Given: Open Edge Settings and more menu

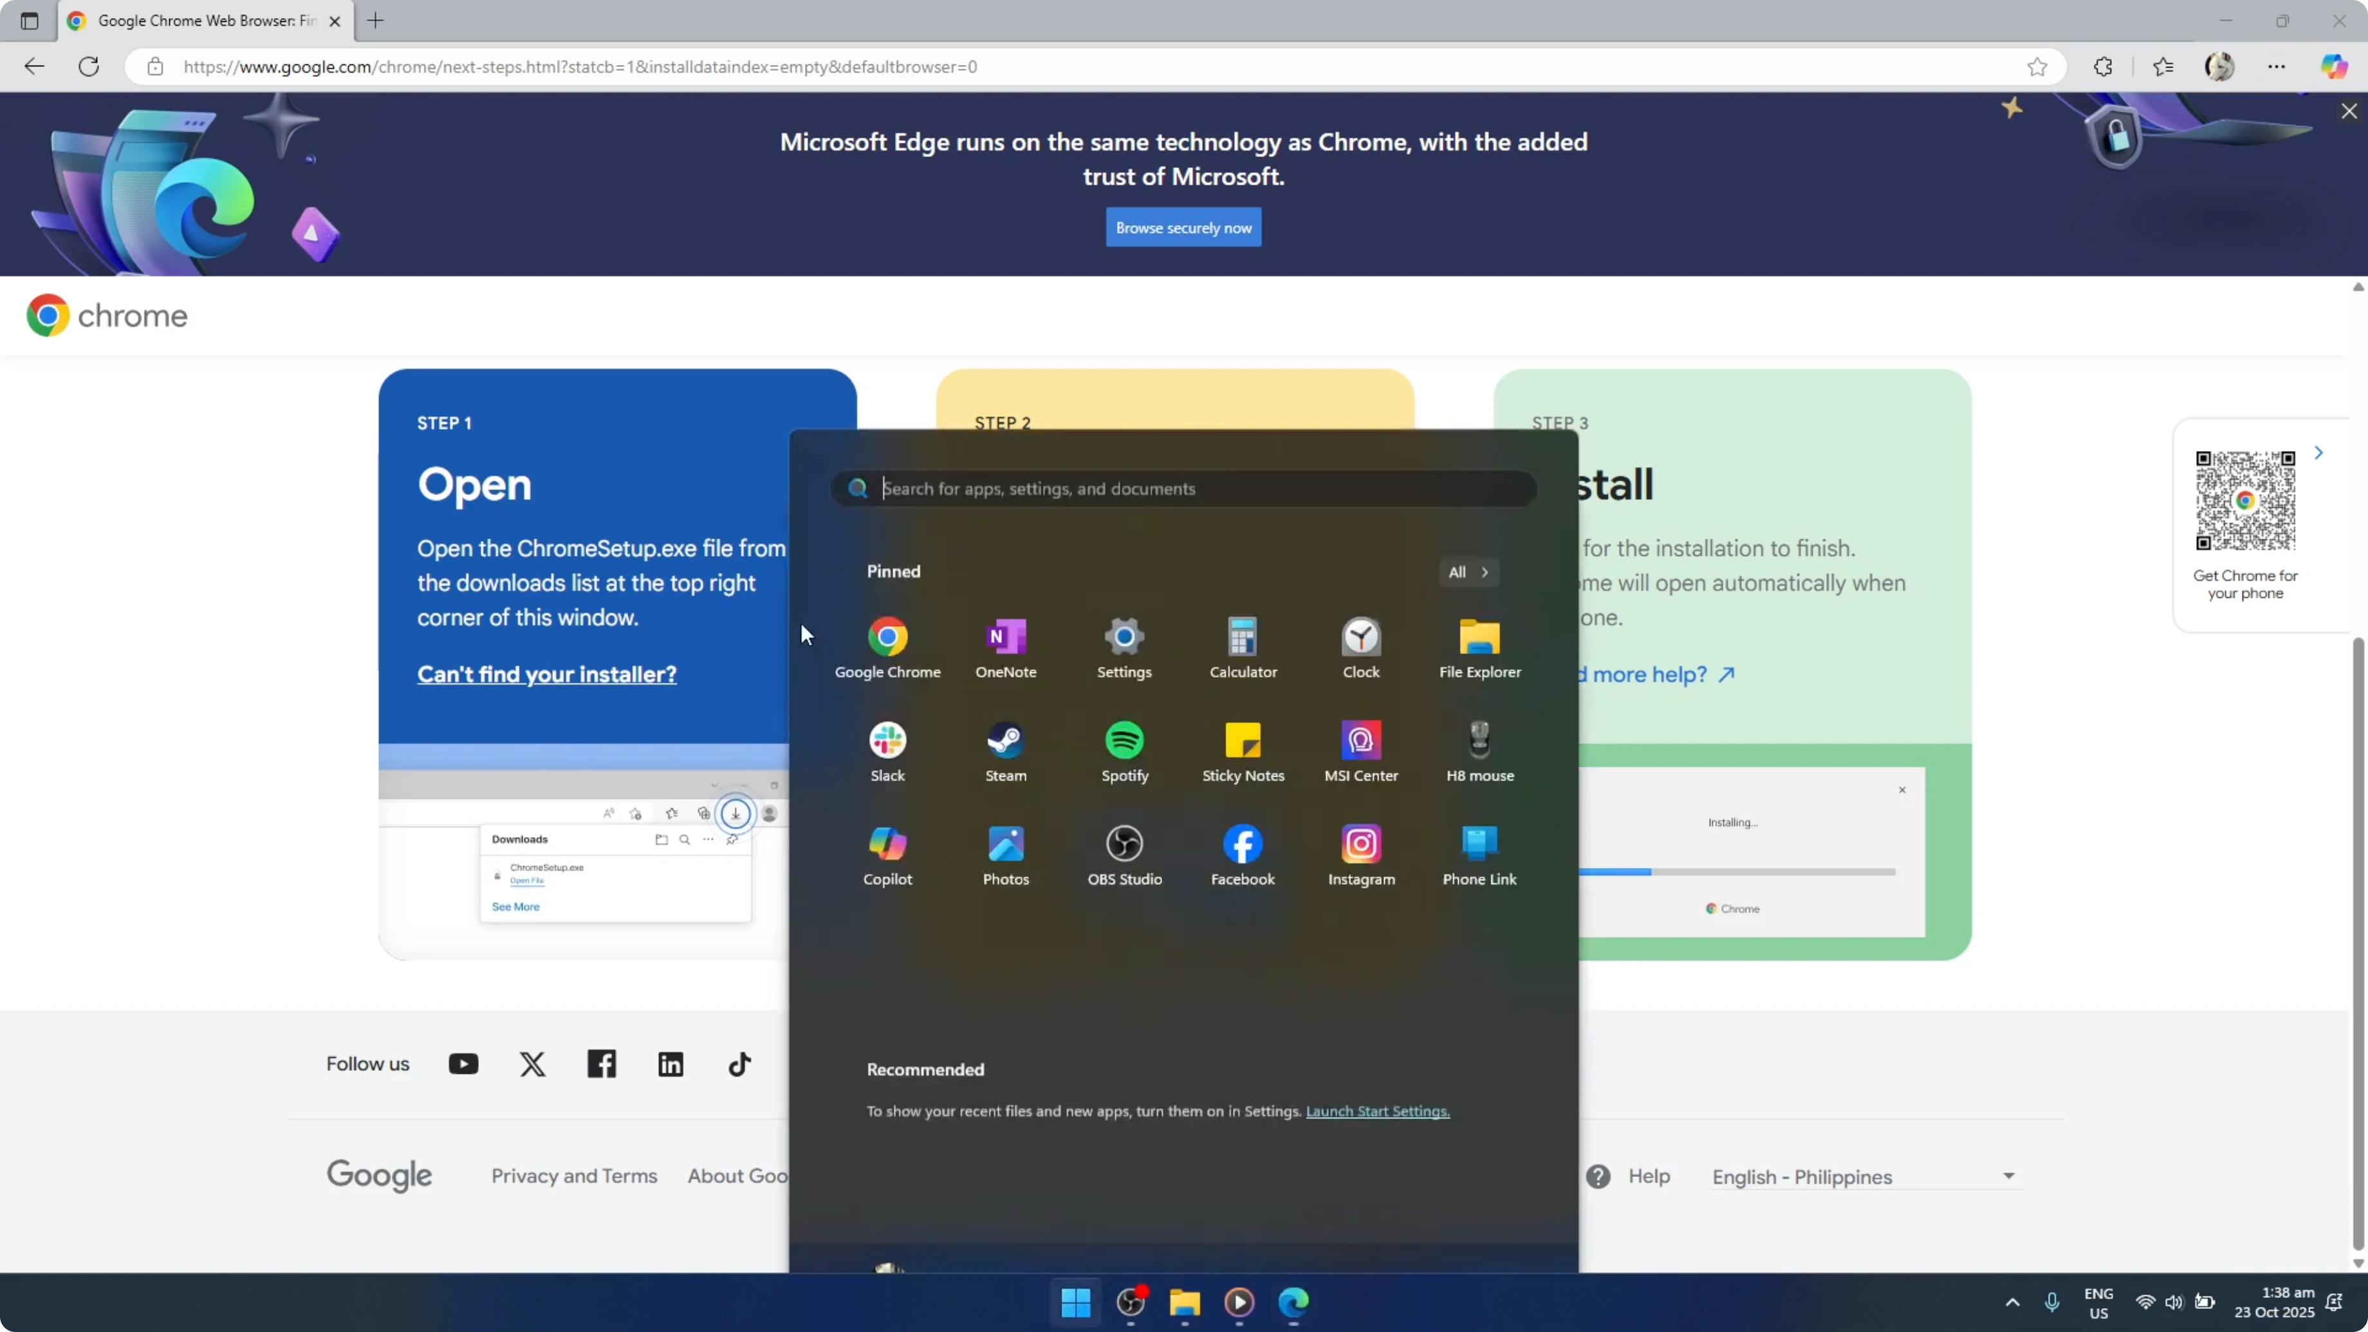Looking at the screenshot, I should (2277, 66).
